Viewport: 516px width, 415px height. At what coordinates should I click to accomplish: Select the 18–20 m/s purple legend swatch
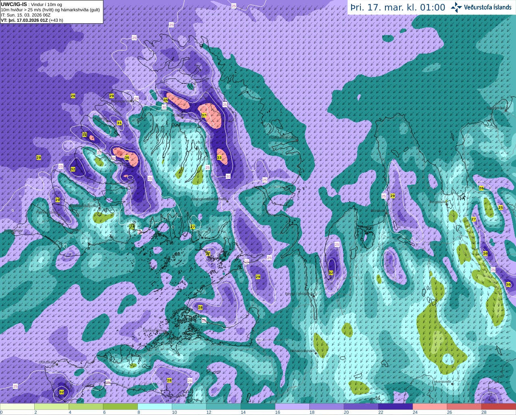(327, 407)
